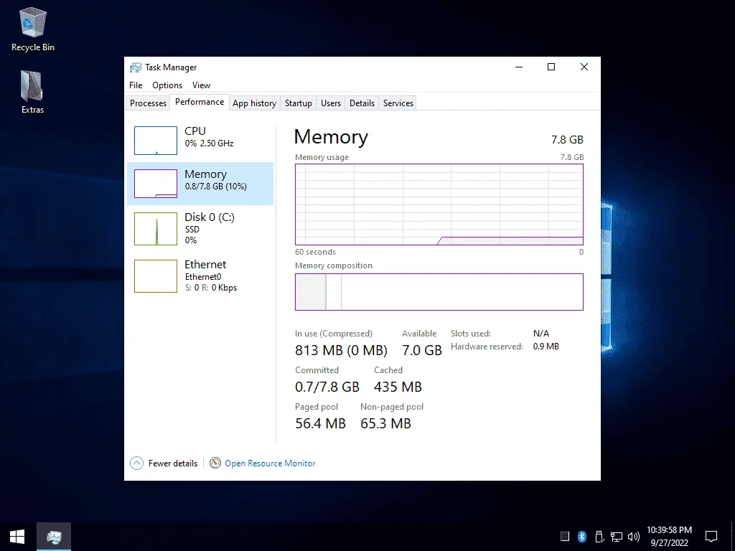This screenshot has height=551, width=735.
Task: Click the Memory heading title
Action: click(331, 137)
